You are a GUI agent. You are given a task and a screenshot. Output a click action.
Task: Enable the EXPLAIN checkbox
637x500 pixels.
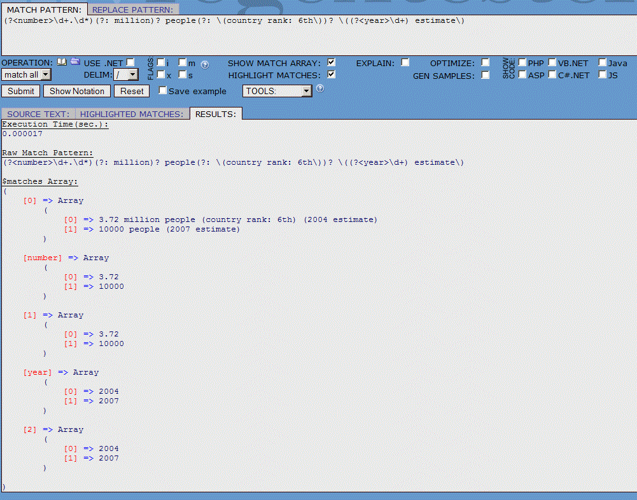coord(405,62)
